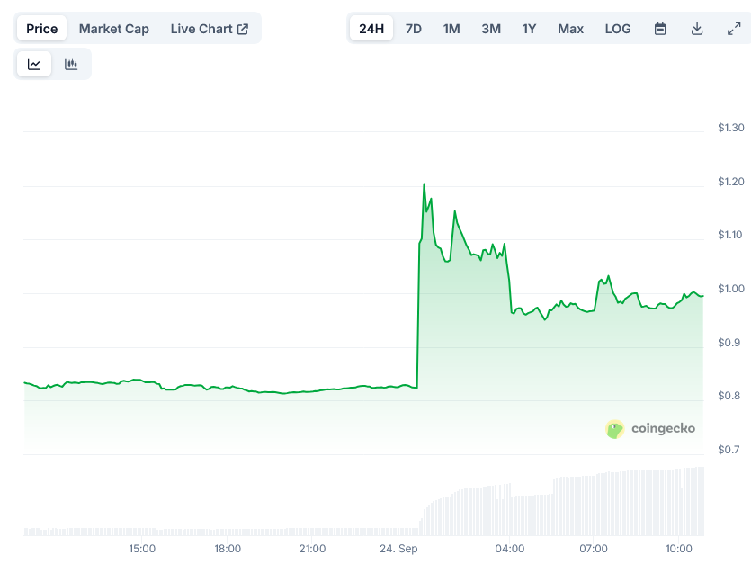The width and height of the screenshot is (751, 573).
Task: Select the 7D time range
Action: [x=414, y=29]
